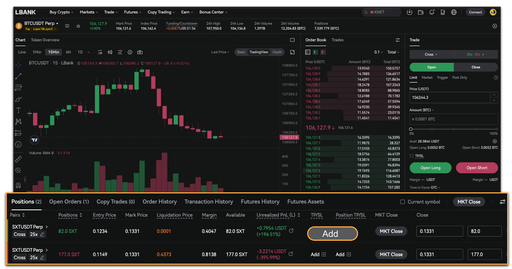Open the wallet icon in top bar
This screenshot has width=512, height=269.
[x=420, y=12]
